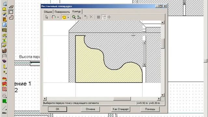Choose the arc segment drawing tool
The height and width of the screenshot is (117, 208).
pyautogui.click(x=54, y=17)
